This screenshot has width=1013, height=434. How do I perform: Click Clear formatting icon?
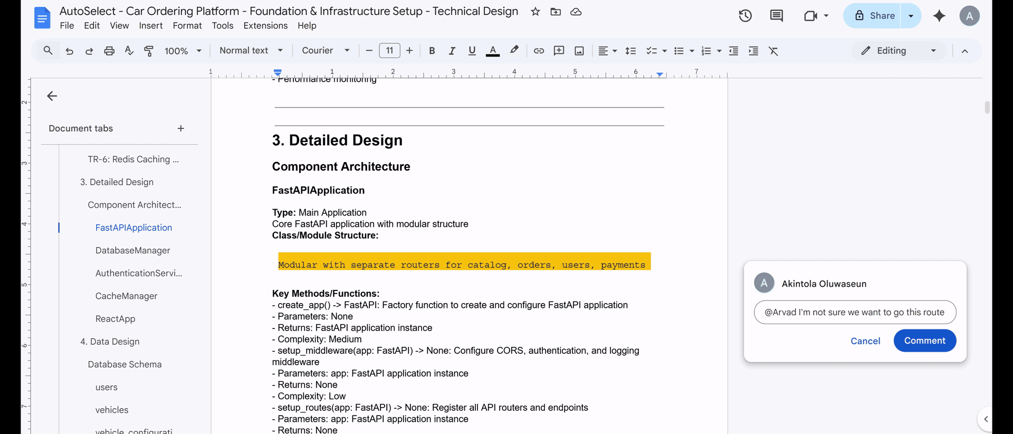(773, 51)
